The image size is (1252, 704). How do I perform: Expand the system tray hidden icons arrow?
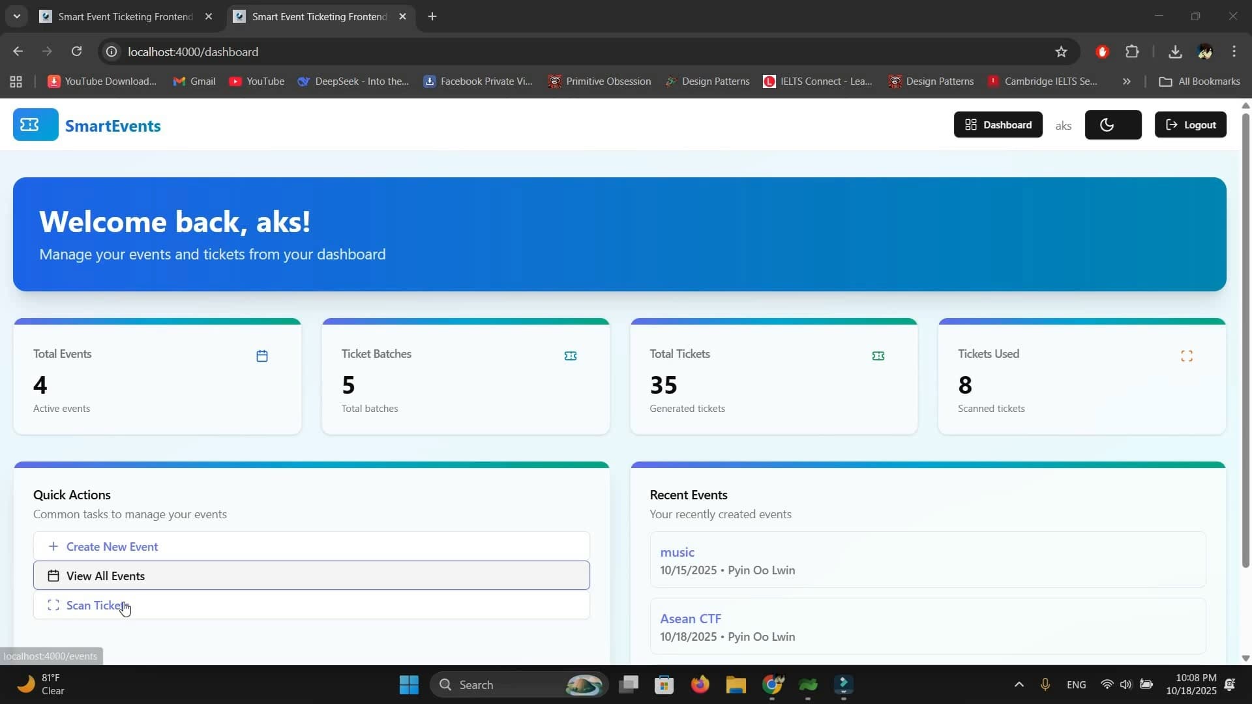[1019, 684]
